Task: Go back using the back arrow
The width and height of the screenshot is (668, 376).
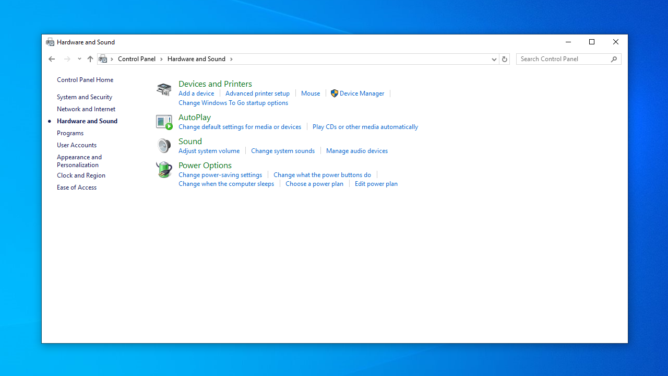Action: [52, 59]
